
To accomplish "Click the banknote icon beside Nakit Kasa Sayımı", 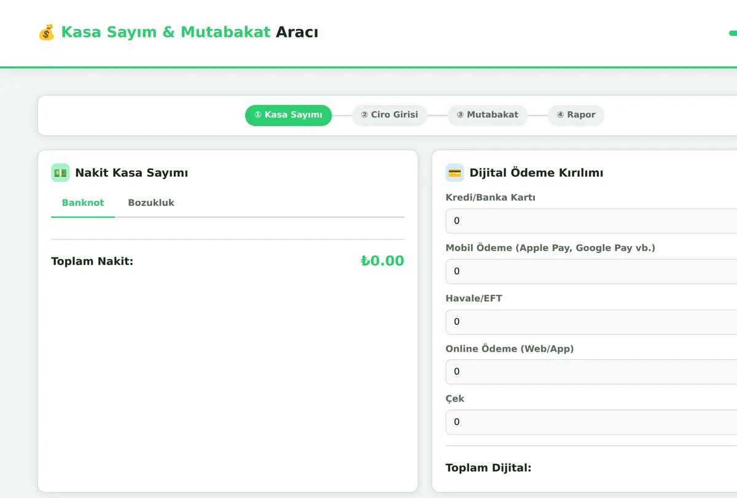I will (60, 173).
